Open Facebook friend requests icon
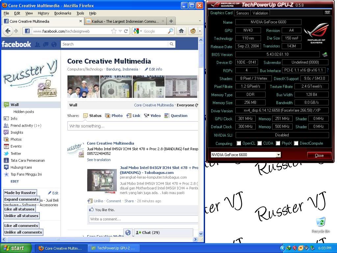The image size is (337, 253). tap(38, 44)
